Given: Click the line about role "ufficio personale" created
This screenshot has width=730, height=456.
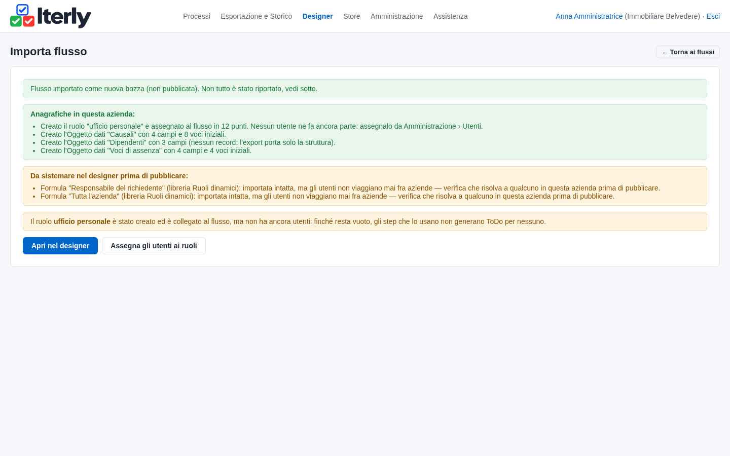Looking at the screenshot, I should pyautogui.click(x=262, y=126).
